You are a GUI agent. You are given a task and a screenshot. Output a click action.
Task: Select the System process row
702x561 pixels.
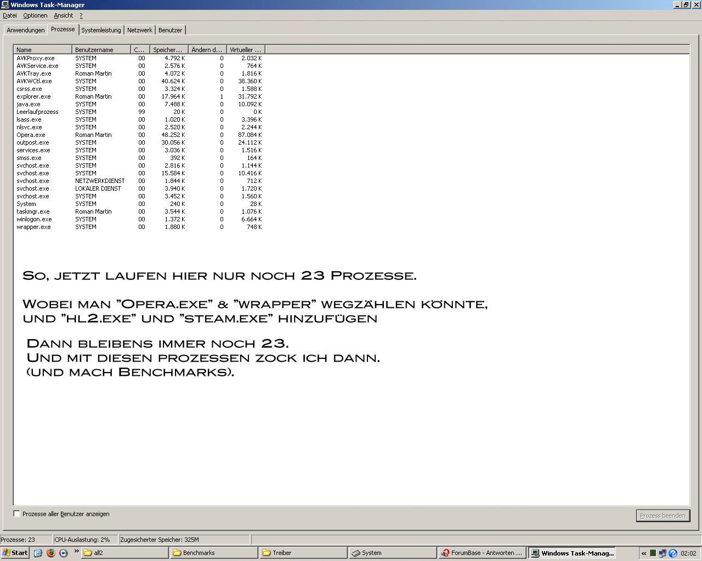[139, 204]
